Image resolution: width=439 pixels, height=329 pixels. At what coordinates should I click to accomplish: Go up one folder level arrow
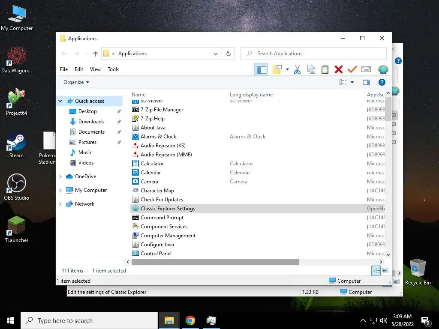coord(96,54)
